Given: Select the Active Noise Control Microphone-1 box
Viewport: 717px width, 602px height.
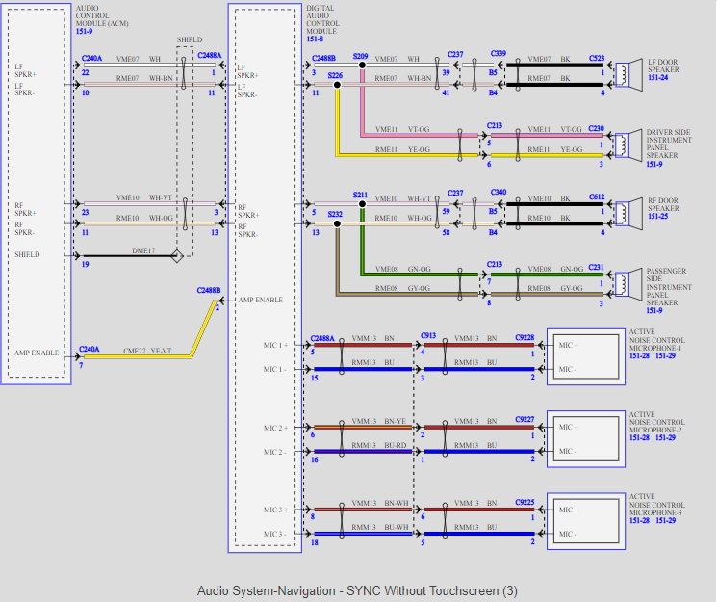Looking at the screenshot, I should (x=586, y=356).
